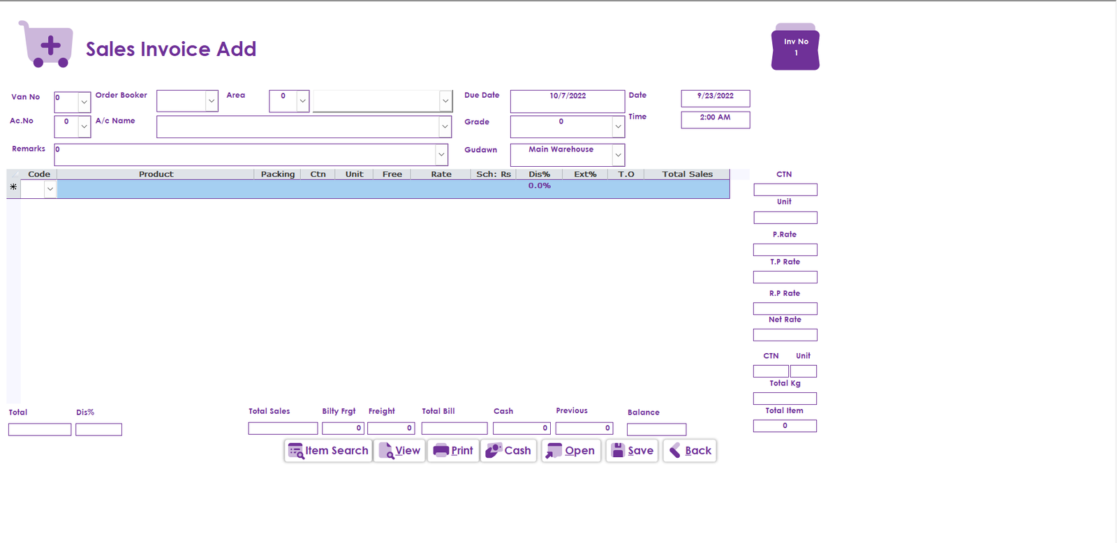Image resolution: width=1117 pixels, height=543 pixels.
Task: Open the A/c Name dropdown list
Action: 445,126
